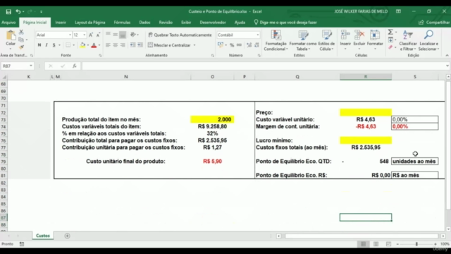Viewport: 451px width, 254px height.
Task: Toggle Italic (I) formatting
Action: coord(47,45)
